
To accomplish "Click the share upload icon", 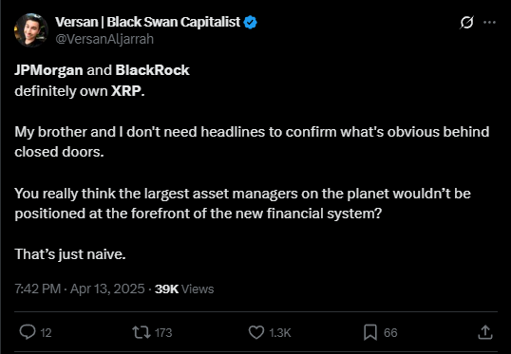I will [x=485, y=332].
